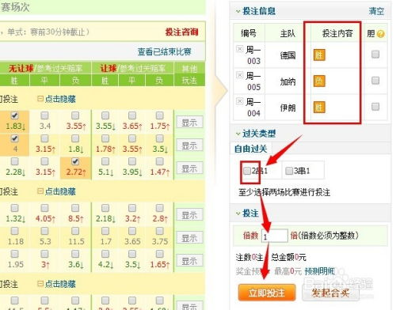
Task: Click the 胜 selection chip for 德国
Action: click(319, 55)
